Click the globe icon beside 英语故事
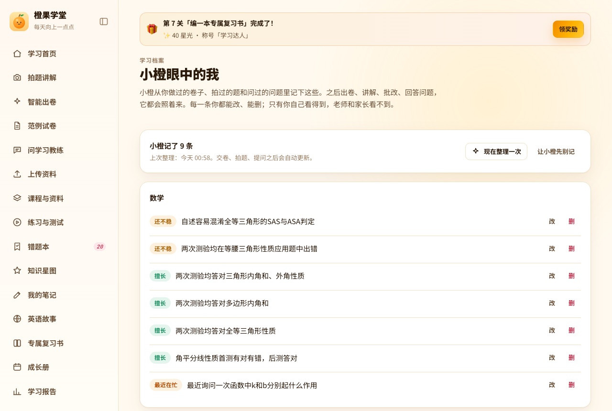Image resolution: width=612 pixels, height=411 pixels. click(x=17, y=319)
